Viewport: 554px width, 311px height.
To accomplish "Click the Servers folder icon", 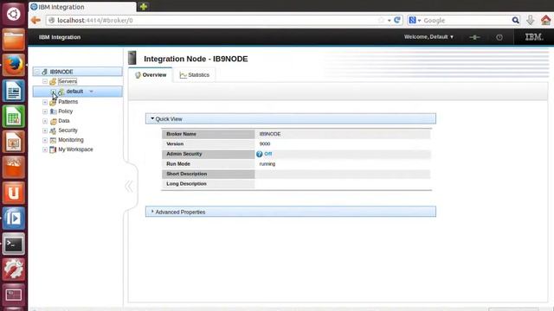I will (53, 81).
